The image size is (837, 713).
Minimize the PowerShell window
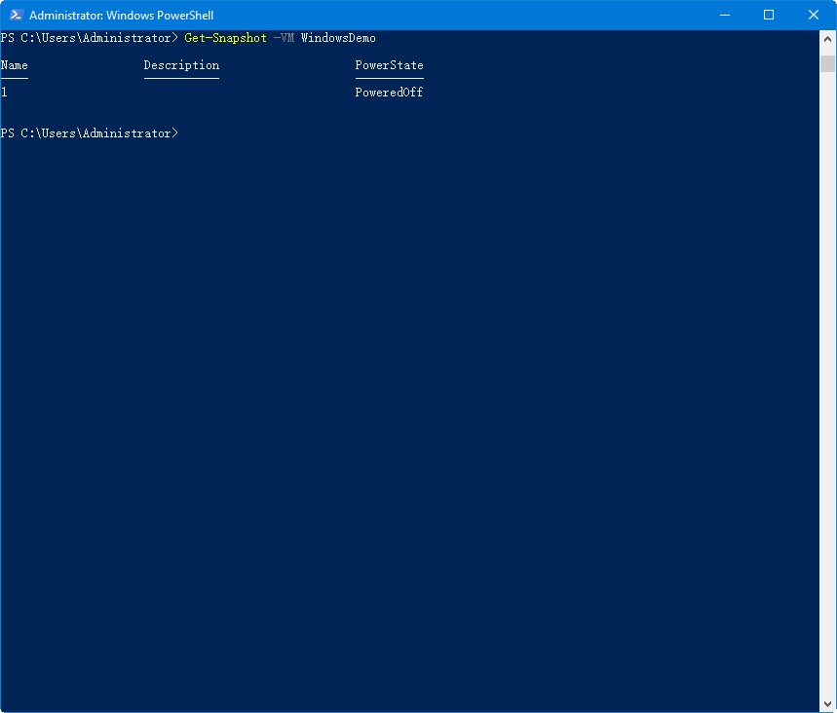(724, 15)
